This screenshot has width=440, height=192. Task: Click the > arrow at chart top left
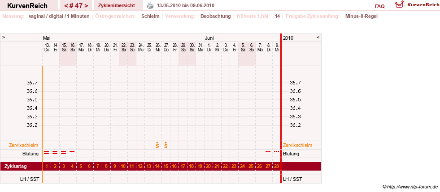pyautogui.click(x=4, y=37)
